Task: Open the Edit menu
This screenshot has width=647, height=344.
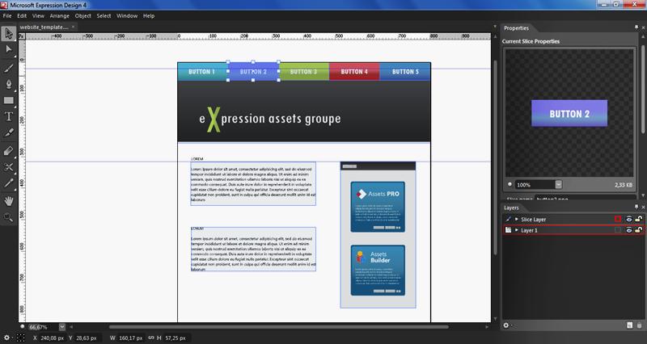Action: click(x=22, y=15)
